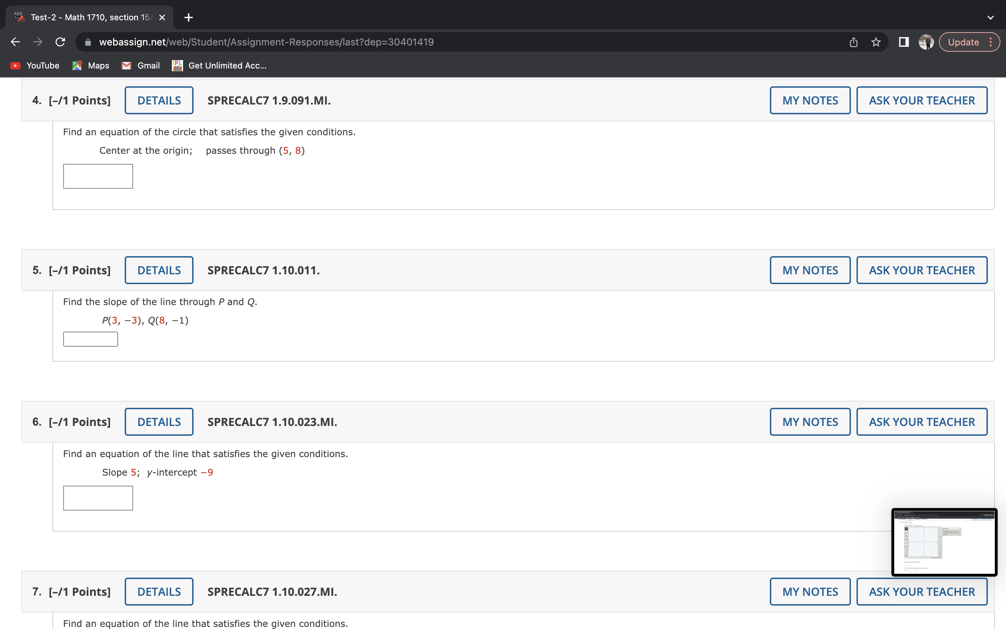Image resolution: width=1006 pixels, height=629 pixels.
Task: Click the browser forward arrow
Action: pyautogui.click(x=38, y=42)
